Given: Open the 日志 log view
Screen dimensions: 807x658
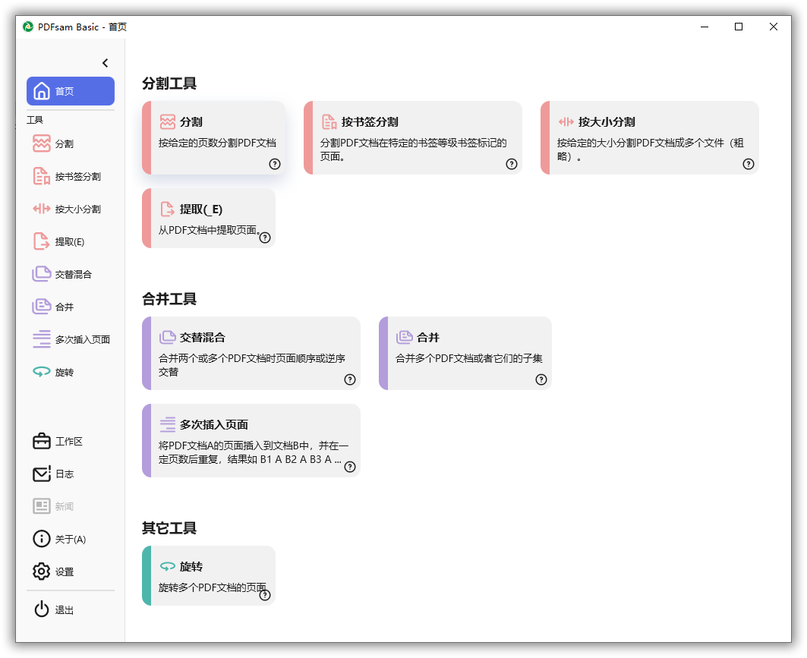Looking at the screenshot, I should (x=64, y=474).
